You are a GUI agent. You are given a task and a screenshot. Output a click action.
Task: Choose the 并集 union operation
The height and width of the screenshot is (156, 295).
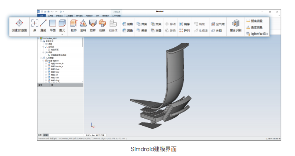click(x=142, y=24)
